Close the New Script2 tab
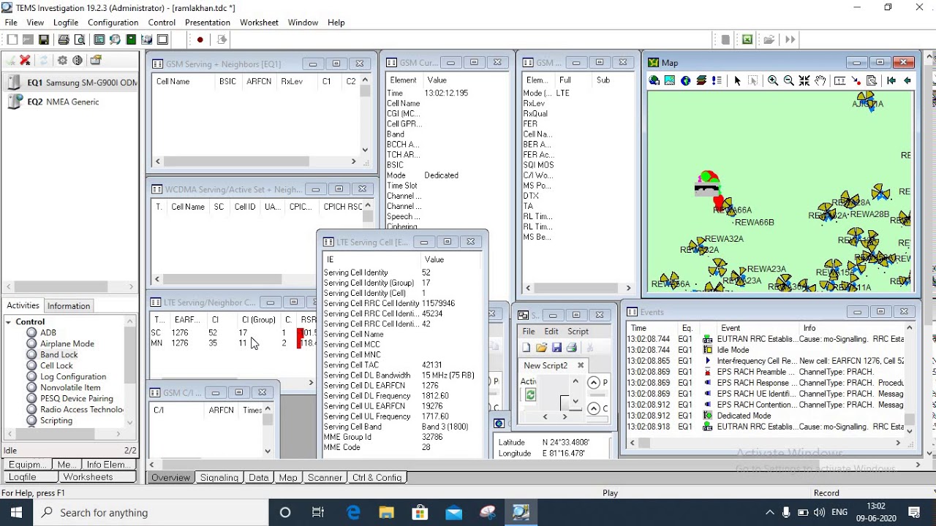Viewport: 936px width, 526px height. click(581, 365)
